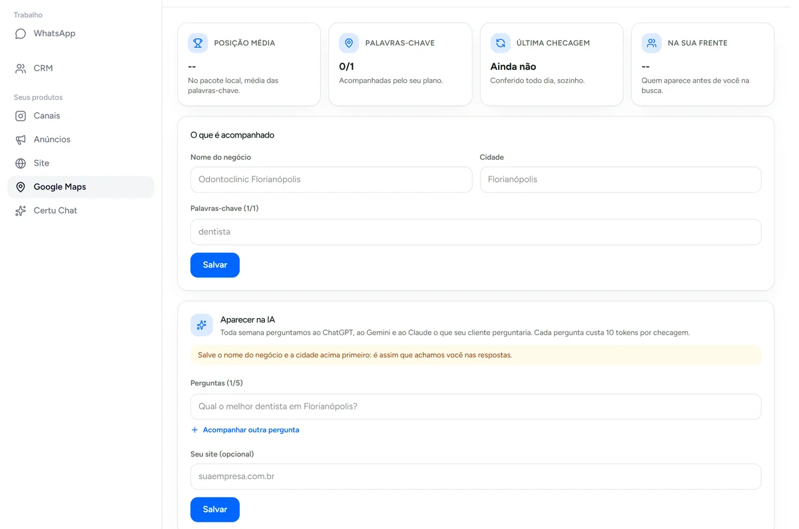Click the Palavras-chave input with dentista placeholder
799x529 pixels.
(475, 232)
